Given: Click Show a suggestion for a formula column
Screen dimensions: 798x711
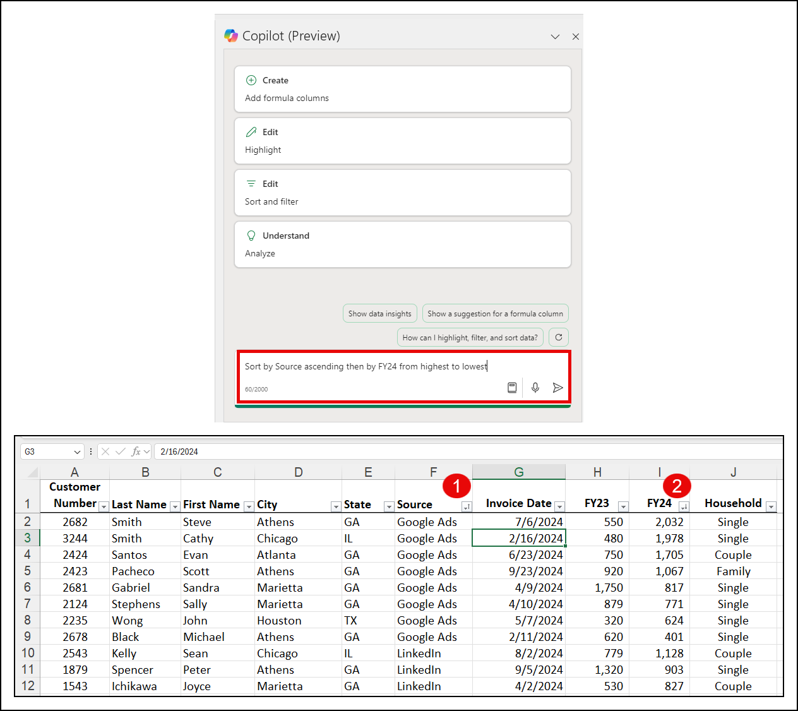Looking at the screenshot, I should [x=495, y=313].
